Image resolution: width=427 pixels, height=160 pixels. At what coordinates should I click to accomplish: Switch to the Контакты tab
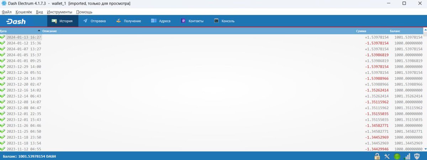pos(192,21)
